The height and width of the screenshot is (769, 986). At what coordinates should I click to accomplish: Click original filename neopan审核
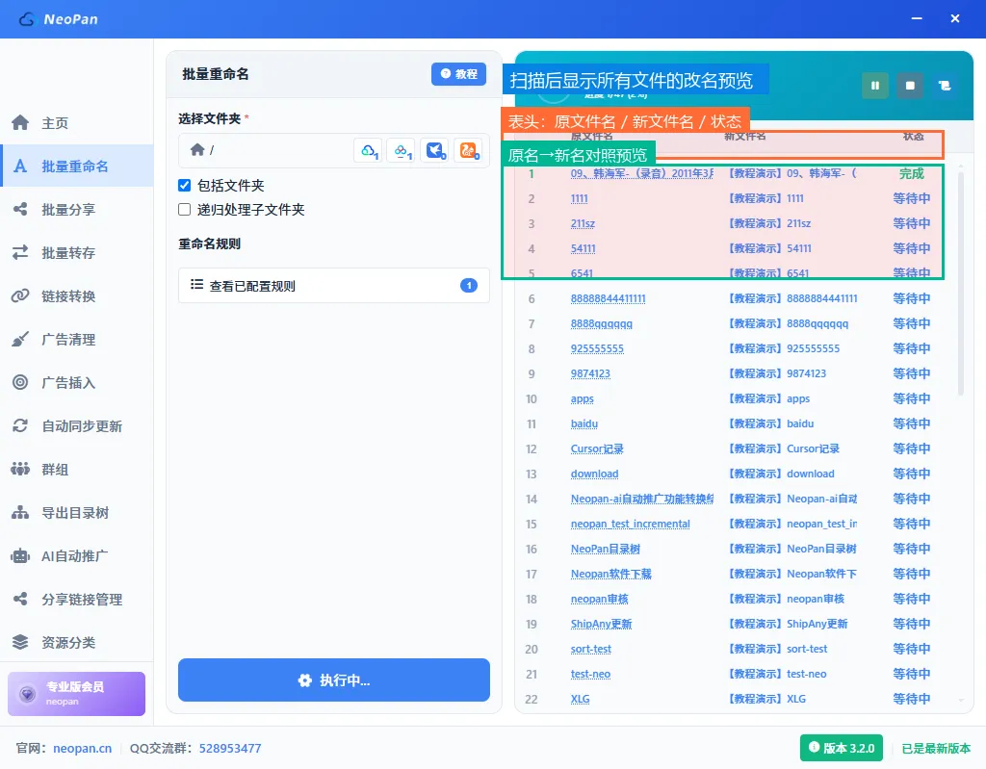600,600
